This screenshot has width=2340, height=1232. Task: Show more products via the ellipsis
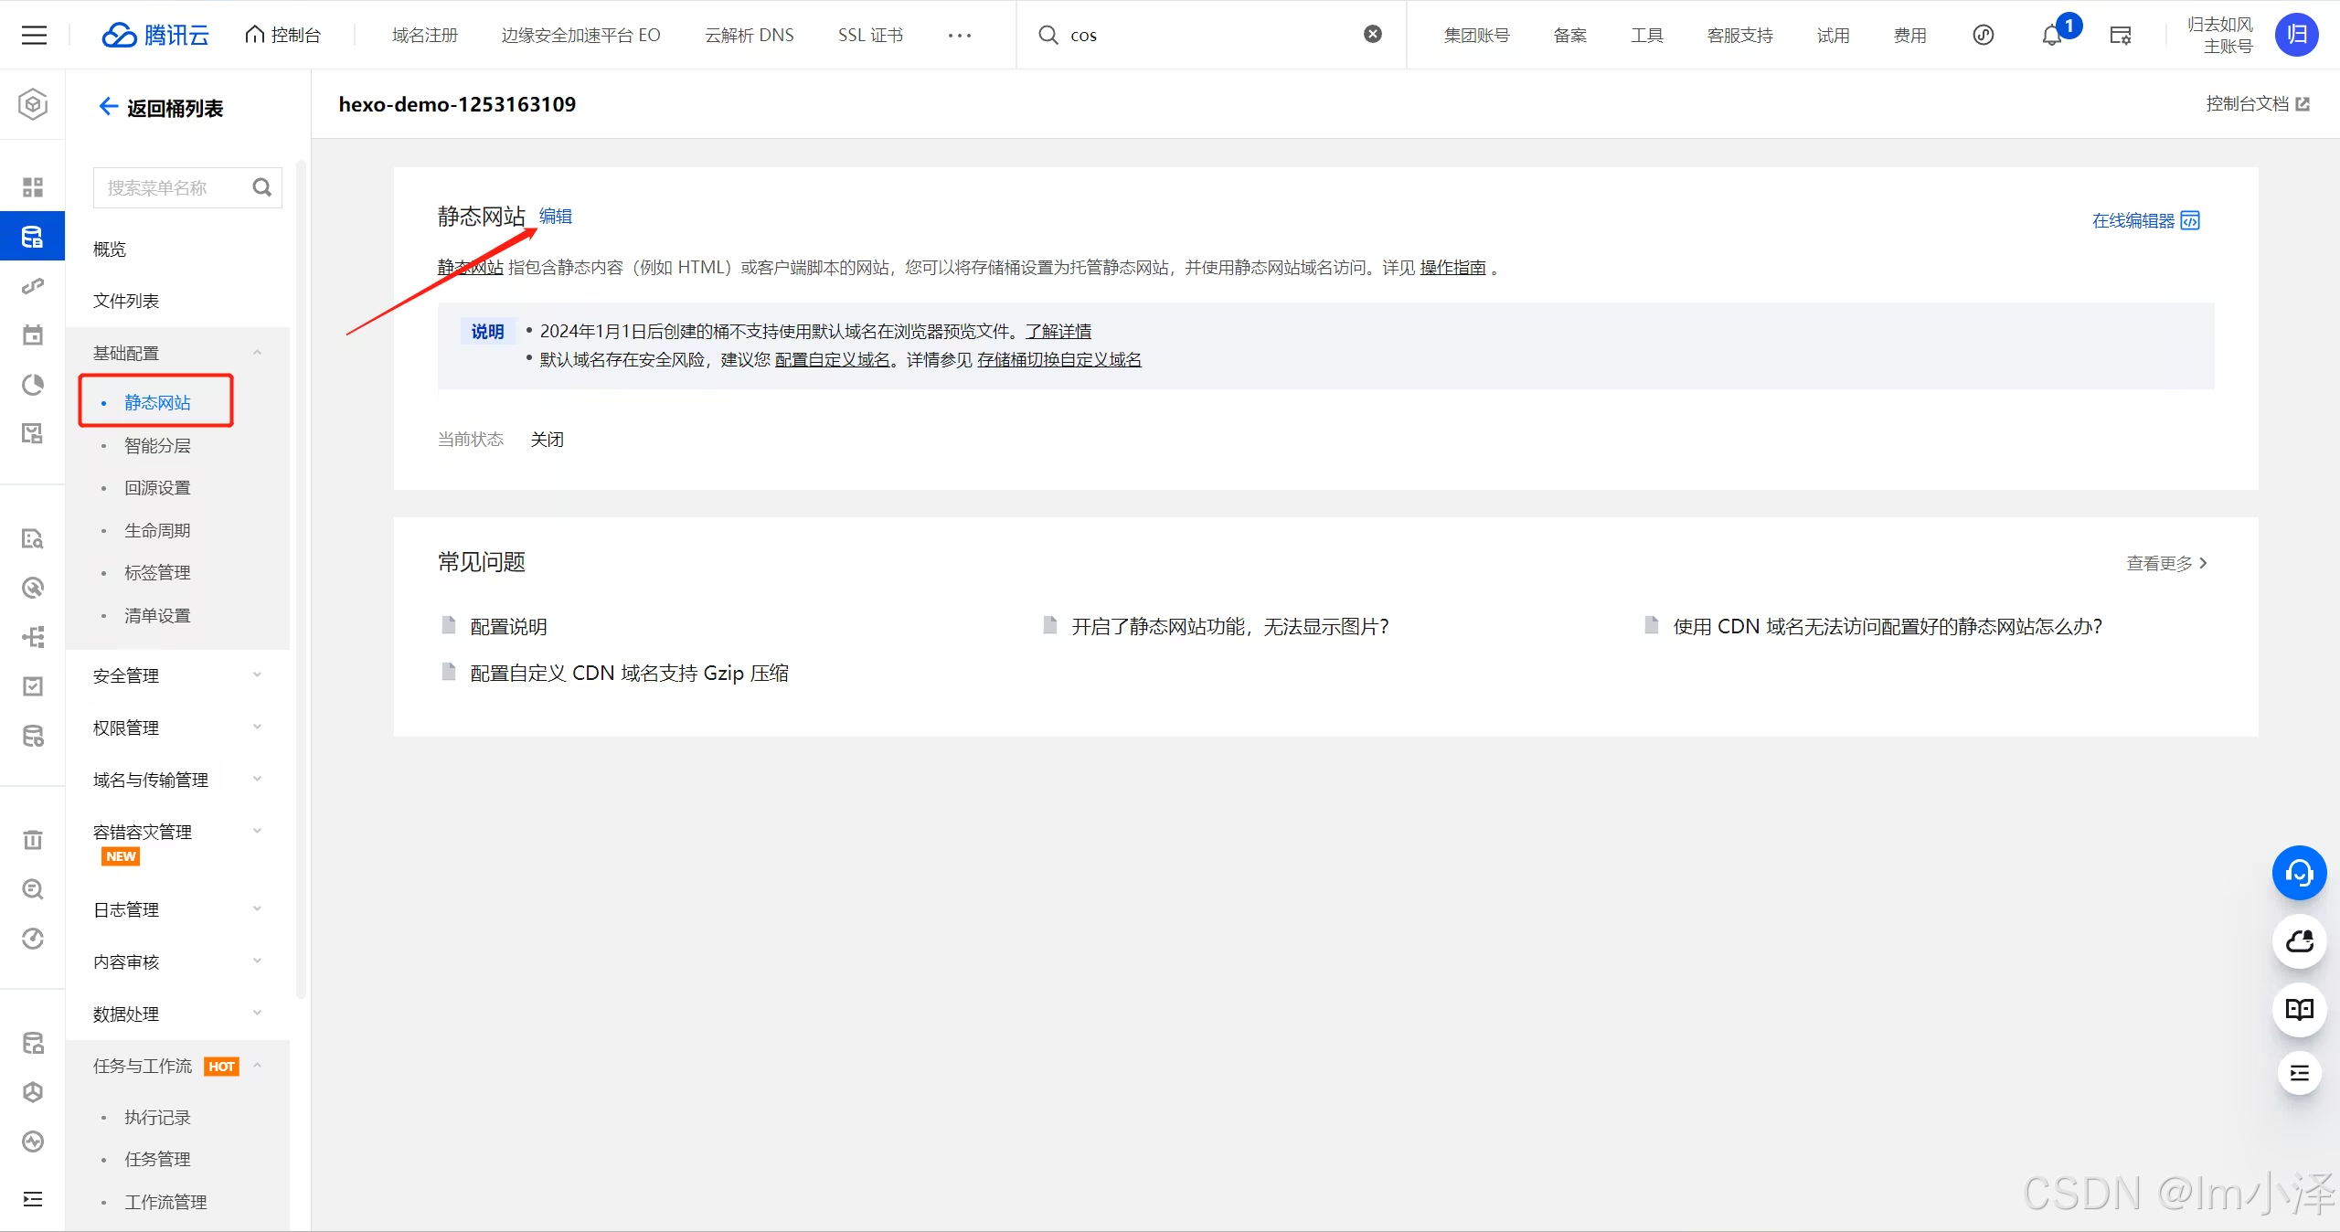[x=960, y=35]
